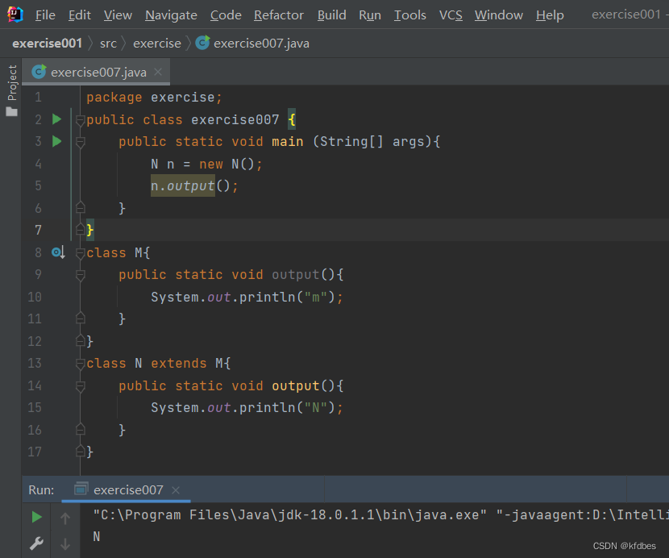669x558 pixels.
Task: Select the exercise007.java editor tab
Action: click(98, 72)
